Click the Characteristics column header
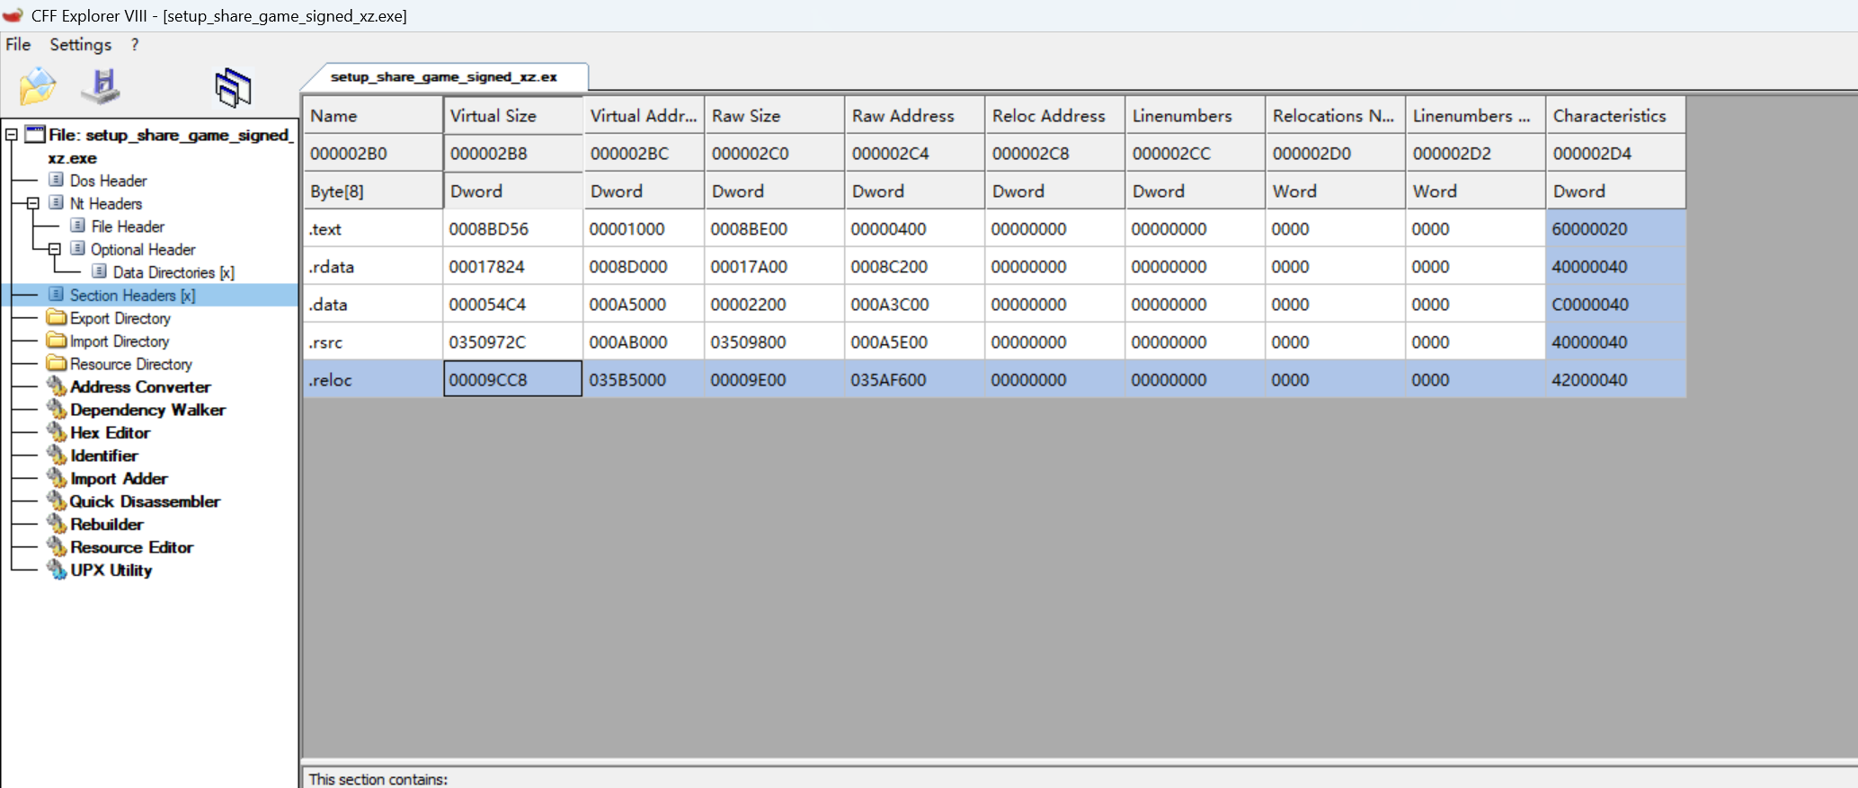1858x788 pixels. [1609, 116]
